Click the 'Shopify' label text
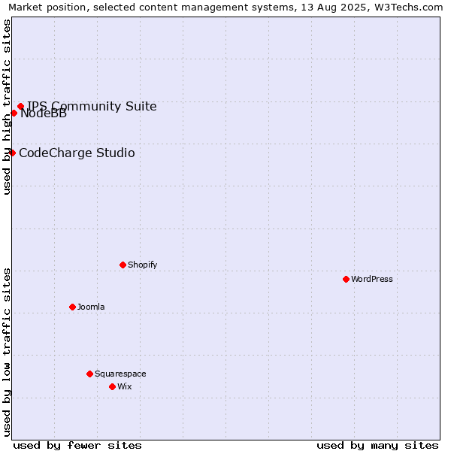The height and width of the screenshot is (451, 451). click(142, 265)
